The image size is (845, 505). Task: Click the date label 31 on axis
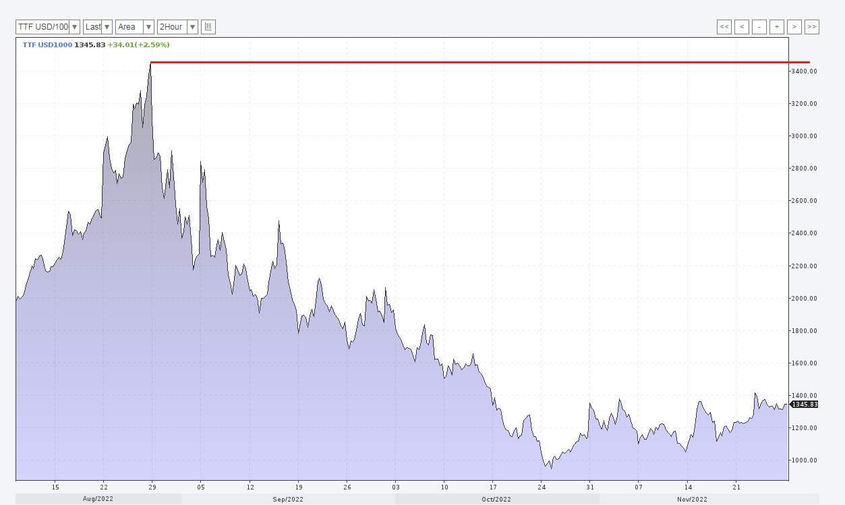pos(590,487)
